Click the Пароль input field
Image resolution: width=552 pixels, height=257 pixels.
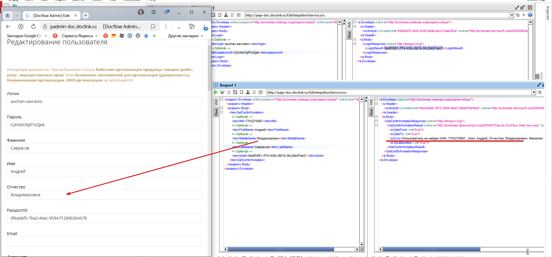pyautogui.click(x=104, y=125)
